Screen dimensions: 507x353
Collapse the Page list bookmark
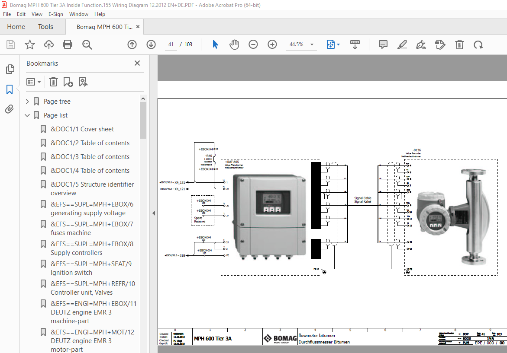pyautogui.click(x=27, y=115)
